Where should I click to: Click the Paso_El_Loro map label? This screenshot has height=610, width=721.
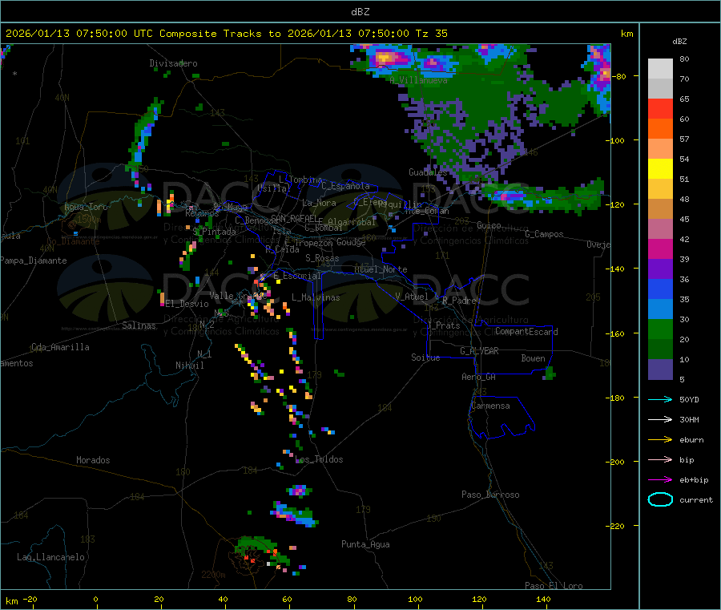pyautogui.click(x=554, y=586)
